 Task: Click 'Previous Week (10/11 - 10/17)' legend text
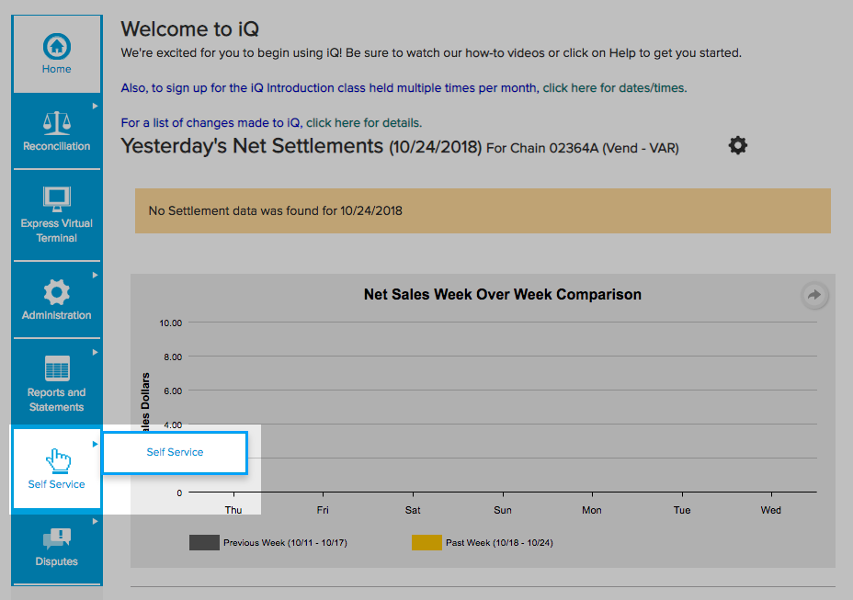click(x=285, y=543)
